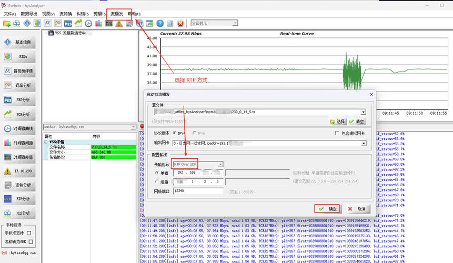Click the 网络端口 input field

tap(198, 191)
